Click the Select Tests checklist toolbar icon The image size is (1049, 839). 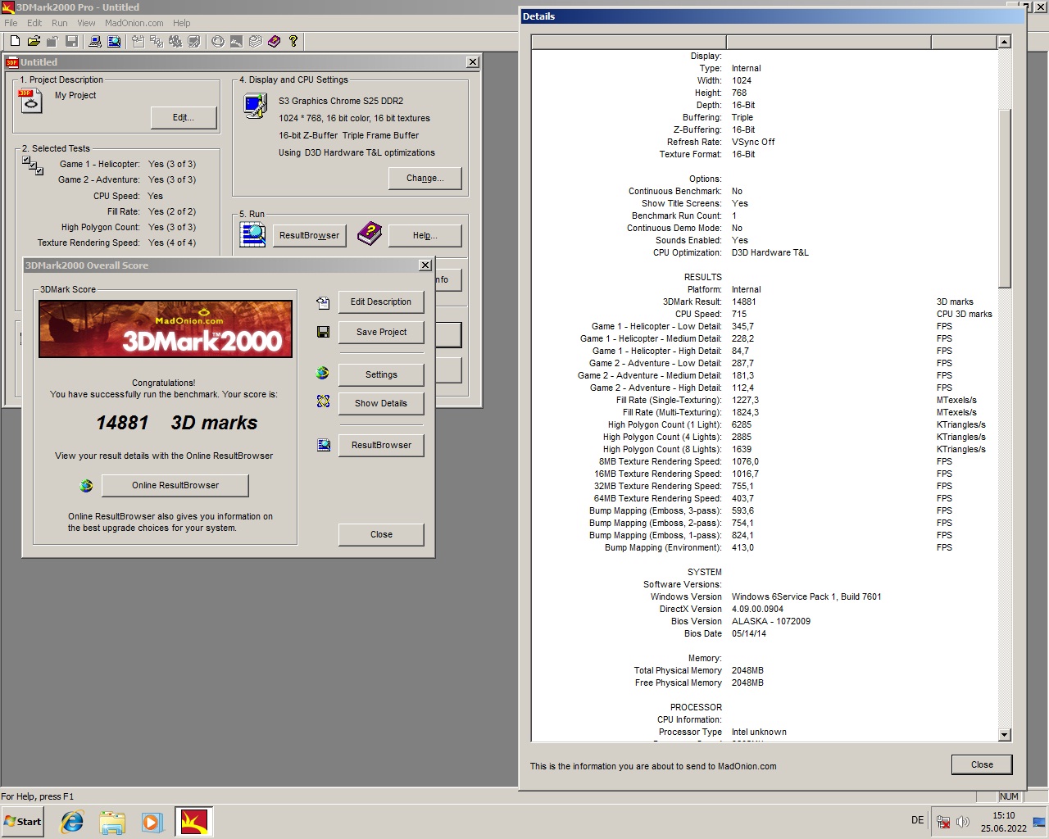tap(156, 41)
